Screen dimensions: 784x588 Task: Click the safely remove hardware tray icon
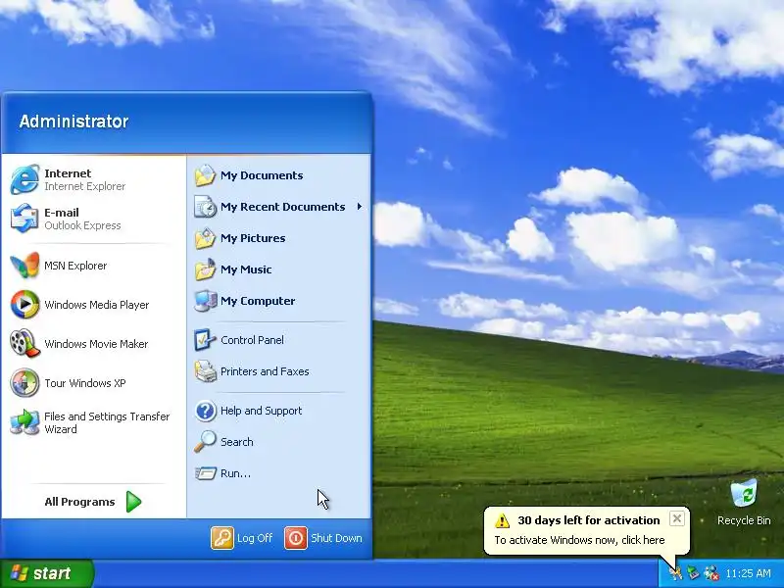tap(693, 573)
